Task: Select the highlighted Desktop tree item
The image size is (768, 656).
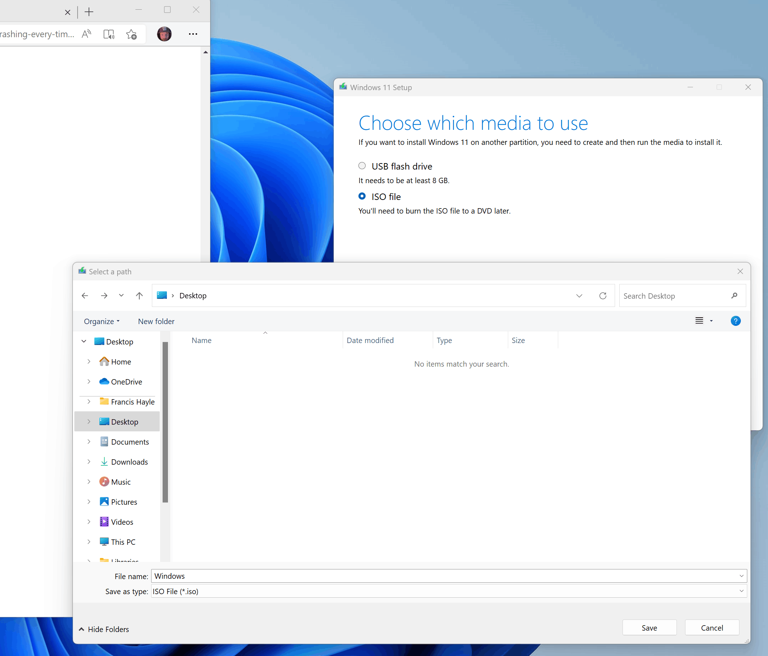Action: point(117,421)
